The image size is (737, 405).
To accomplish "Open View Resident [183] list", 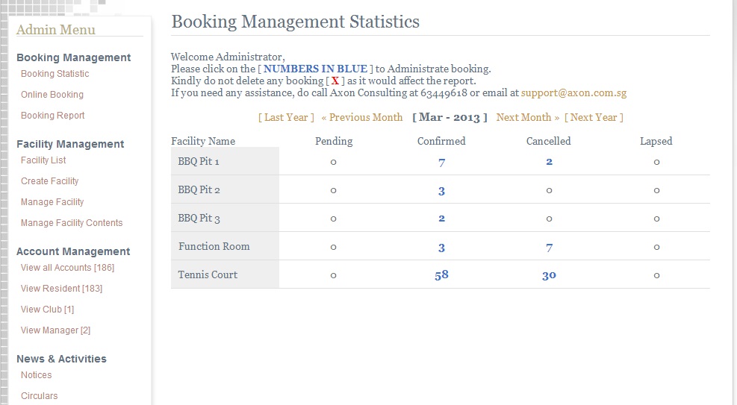I will point(61,288).
